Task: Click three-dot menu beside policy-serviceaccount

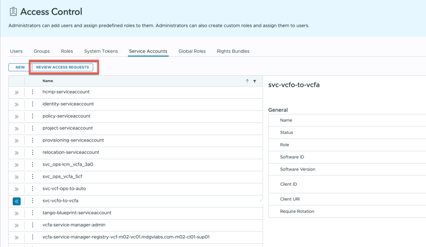Action: (32, 116)
